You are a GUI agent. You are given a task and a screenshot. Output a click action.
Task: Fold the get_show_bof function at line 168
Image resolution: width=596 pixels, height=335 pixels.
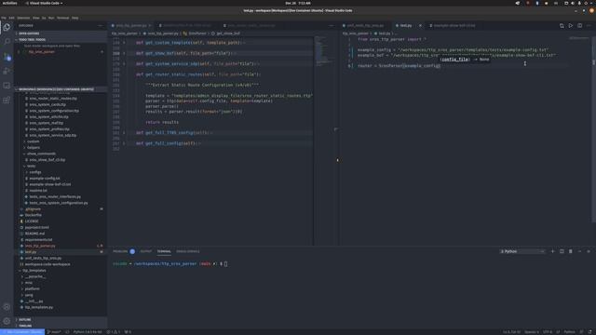(x=124, y=53)
